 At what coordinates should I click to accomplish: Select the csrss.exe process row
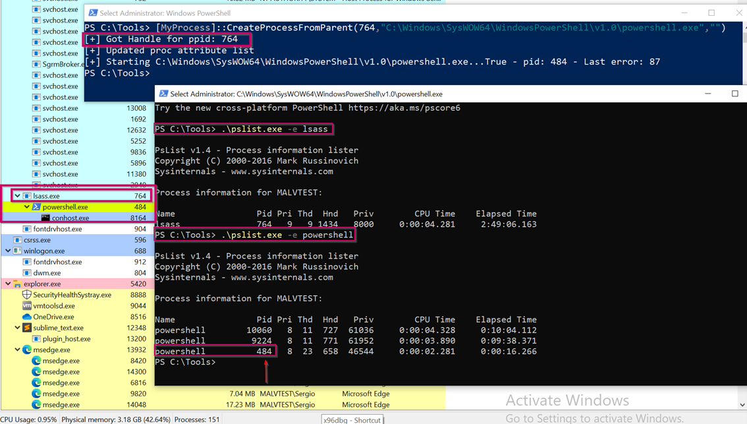pos(38,240)
